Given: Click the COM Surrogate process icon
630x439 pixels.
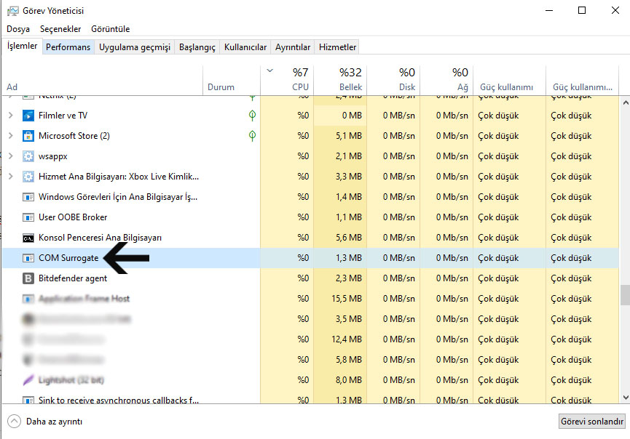Looking at the screenshot, I should [x=28, y=258].
